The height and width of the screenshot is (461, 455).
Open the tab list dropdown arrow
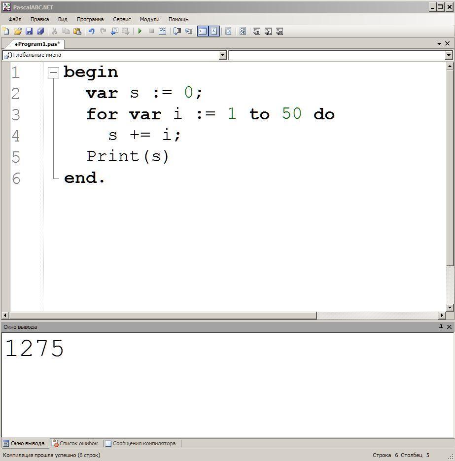(439, 43)
